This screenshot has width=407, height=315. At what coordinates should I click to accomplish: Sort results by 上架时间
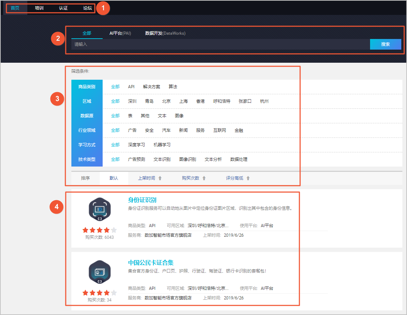(x=146, y=178)
